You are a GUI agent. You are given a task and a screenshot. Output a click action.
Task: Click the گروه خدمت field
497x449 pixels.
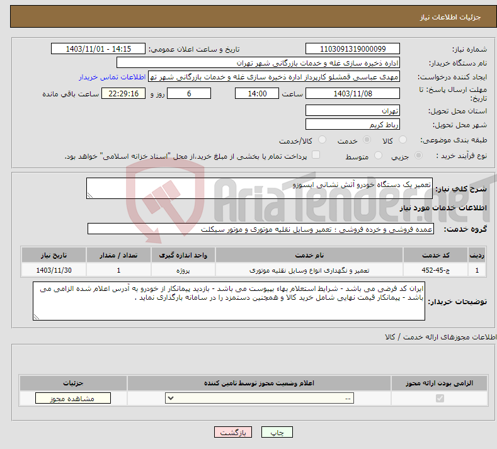coord(261,229)
